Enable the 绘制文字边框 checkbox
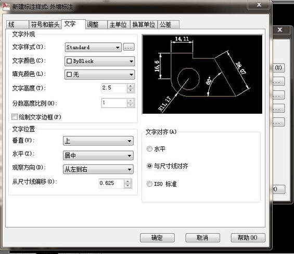This screenshot has height=254, width=294. pos(15,117)
